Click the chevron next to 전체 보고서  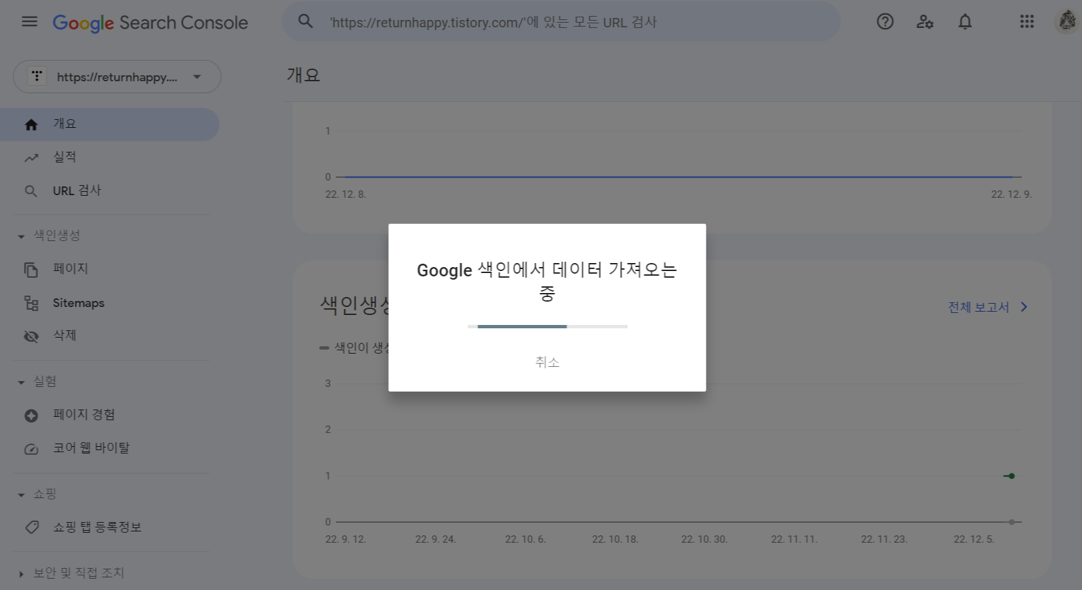[1024, 307]
